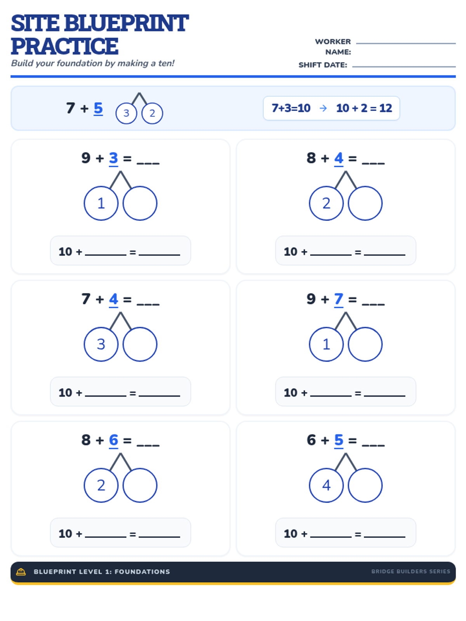Viewport: 466px width, 621px height.
Task: Click the empty circle under 8 + 6
Action: 140,485
